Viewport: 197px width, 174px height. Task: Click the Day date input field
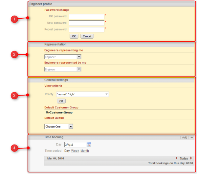tap(75, 145)
